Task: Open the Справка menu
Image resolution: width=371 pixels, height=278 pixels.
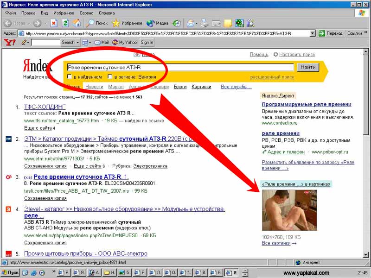Action: 107,13
